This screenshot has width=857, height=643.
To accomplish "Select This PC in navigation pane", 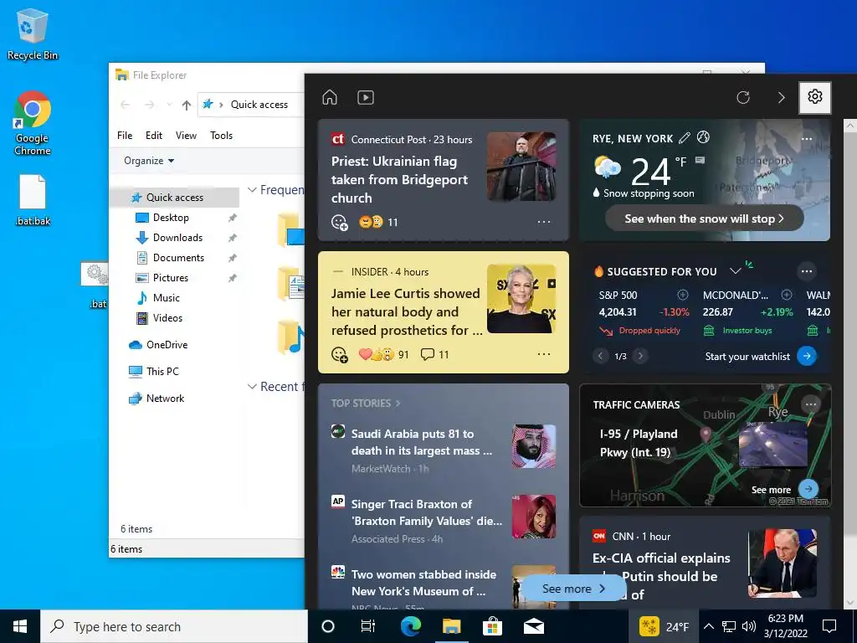I will coord(162,371).
